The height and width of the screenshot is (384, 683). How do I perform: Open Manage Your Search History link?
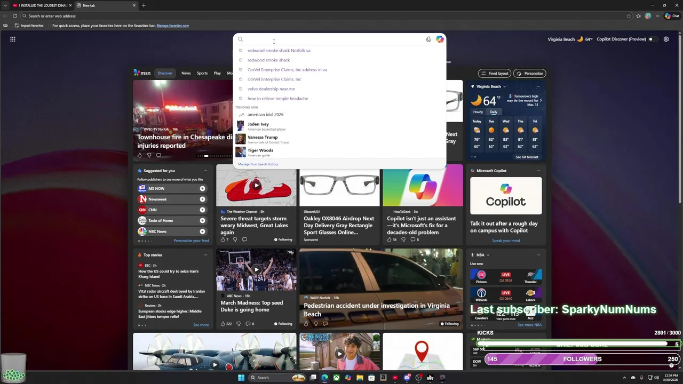258,164
